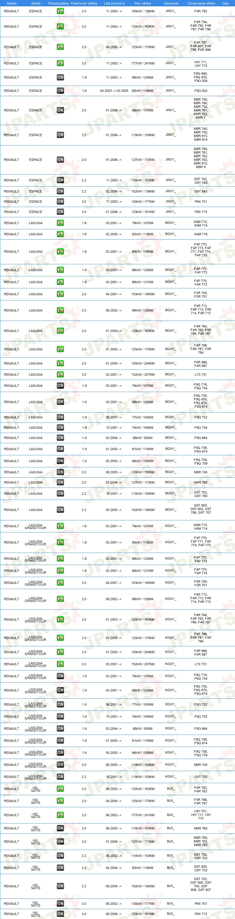This screenshot has height=919, width=235.
Task: Click the Opis column header
Action: 225,3
